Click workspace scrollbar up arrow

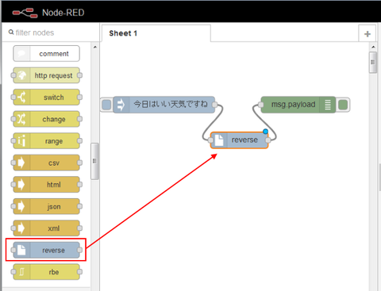coord(373,47)
